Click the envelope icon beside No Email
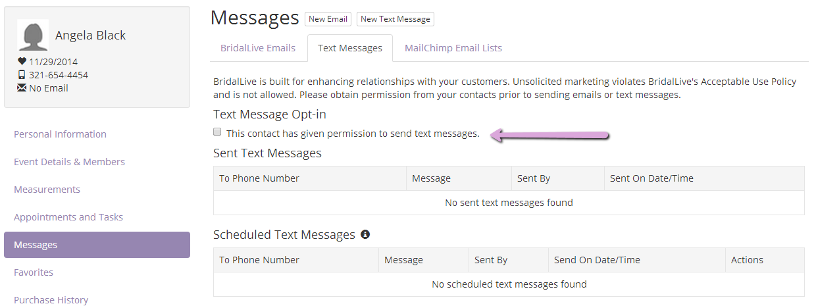 pyautogui.click(x=22, y=88)
